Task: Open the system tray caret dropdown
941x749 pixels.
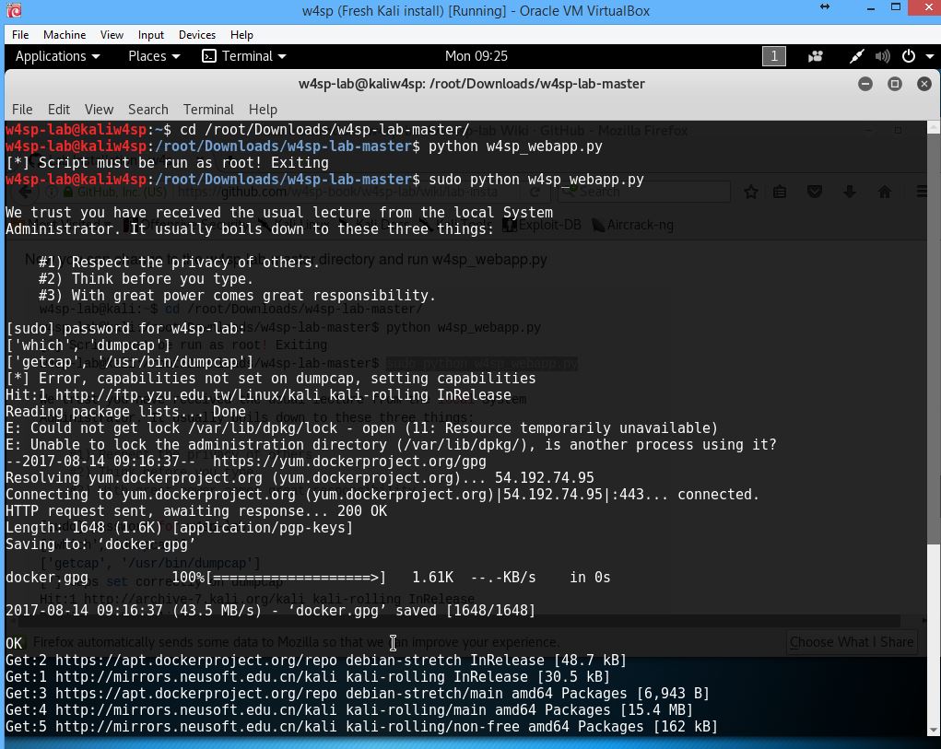Action: [930, 56]
